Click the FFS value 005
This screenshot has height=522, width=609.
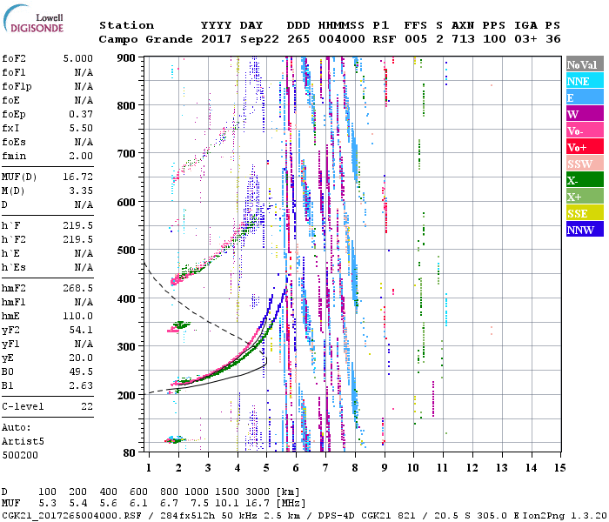(416, 39)
